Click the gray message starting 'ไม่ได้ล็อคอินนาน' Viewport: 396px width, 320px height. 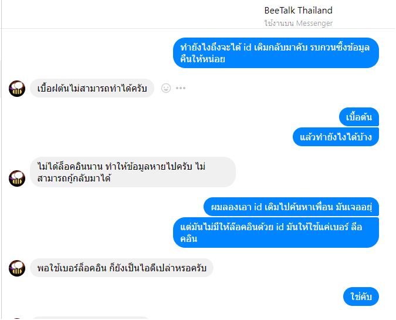(x=133, y=172)
